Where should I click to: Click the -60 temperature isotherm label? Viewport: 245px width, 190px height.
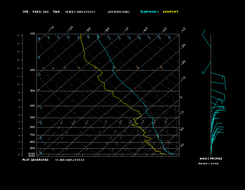pos(145,30)
